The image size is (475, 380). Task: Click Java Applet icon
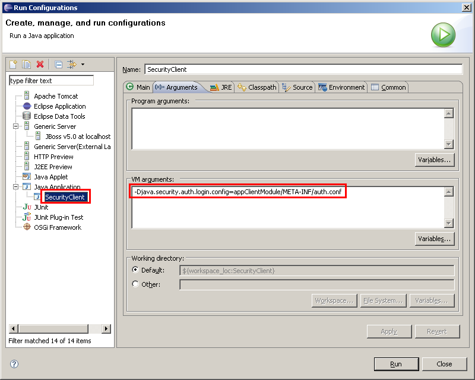pyautogui.click(x=27, y=177)
